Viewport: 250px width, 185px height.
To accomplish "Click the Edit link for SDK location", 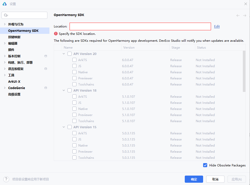I will (217, 26).
